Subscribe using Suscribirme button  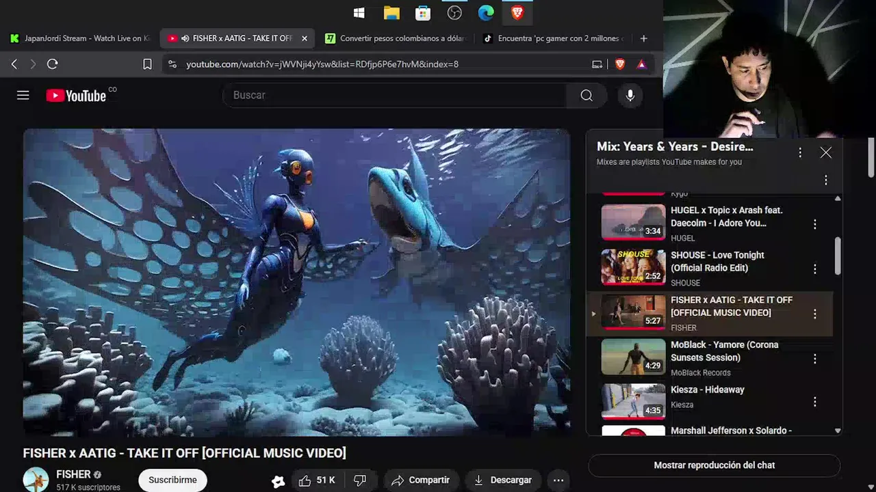[x=172, y=480]
